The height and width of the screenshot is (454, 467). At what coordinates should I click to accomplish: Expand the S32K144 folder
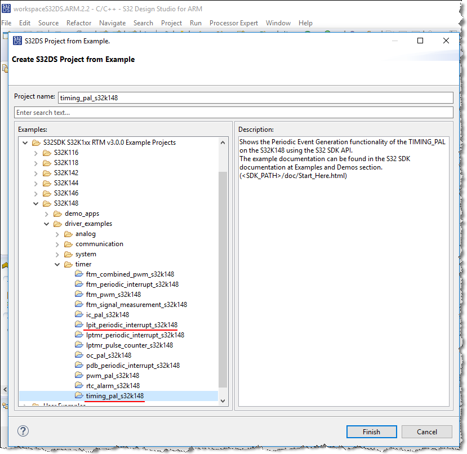36,184
